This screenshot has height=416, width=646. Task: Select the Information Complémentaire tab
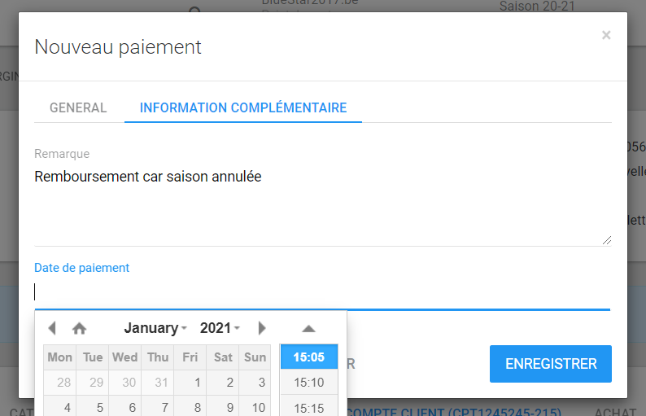point(243,107)
